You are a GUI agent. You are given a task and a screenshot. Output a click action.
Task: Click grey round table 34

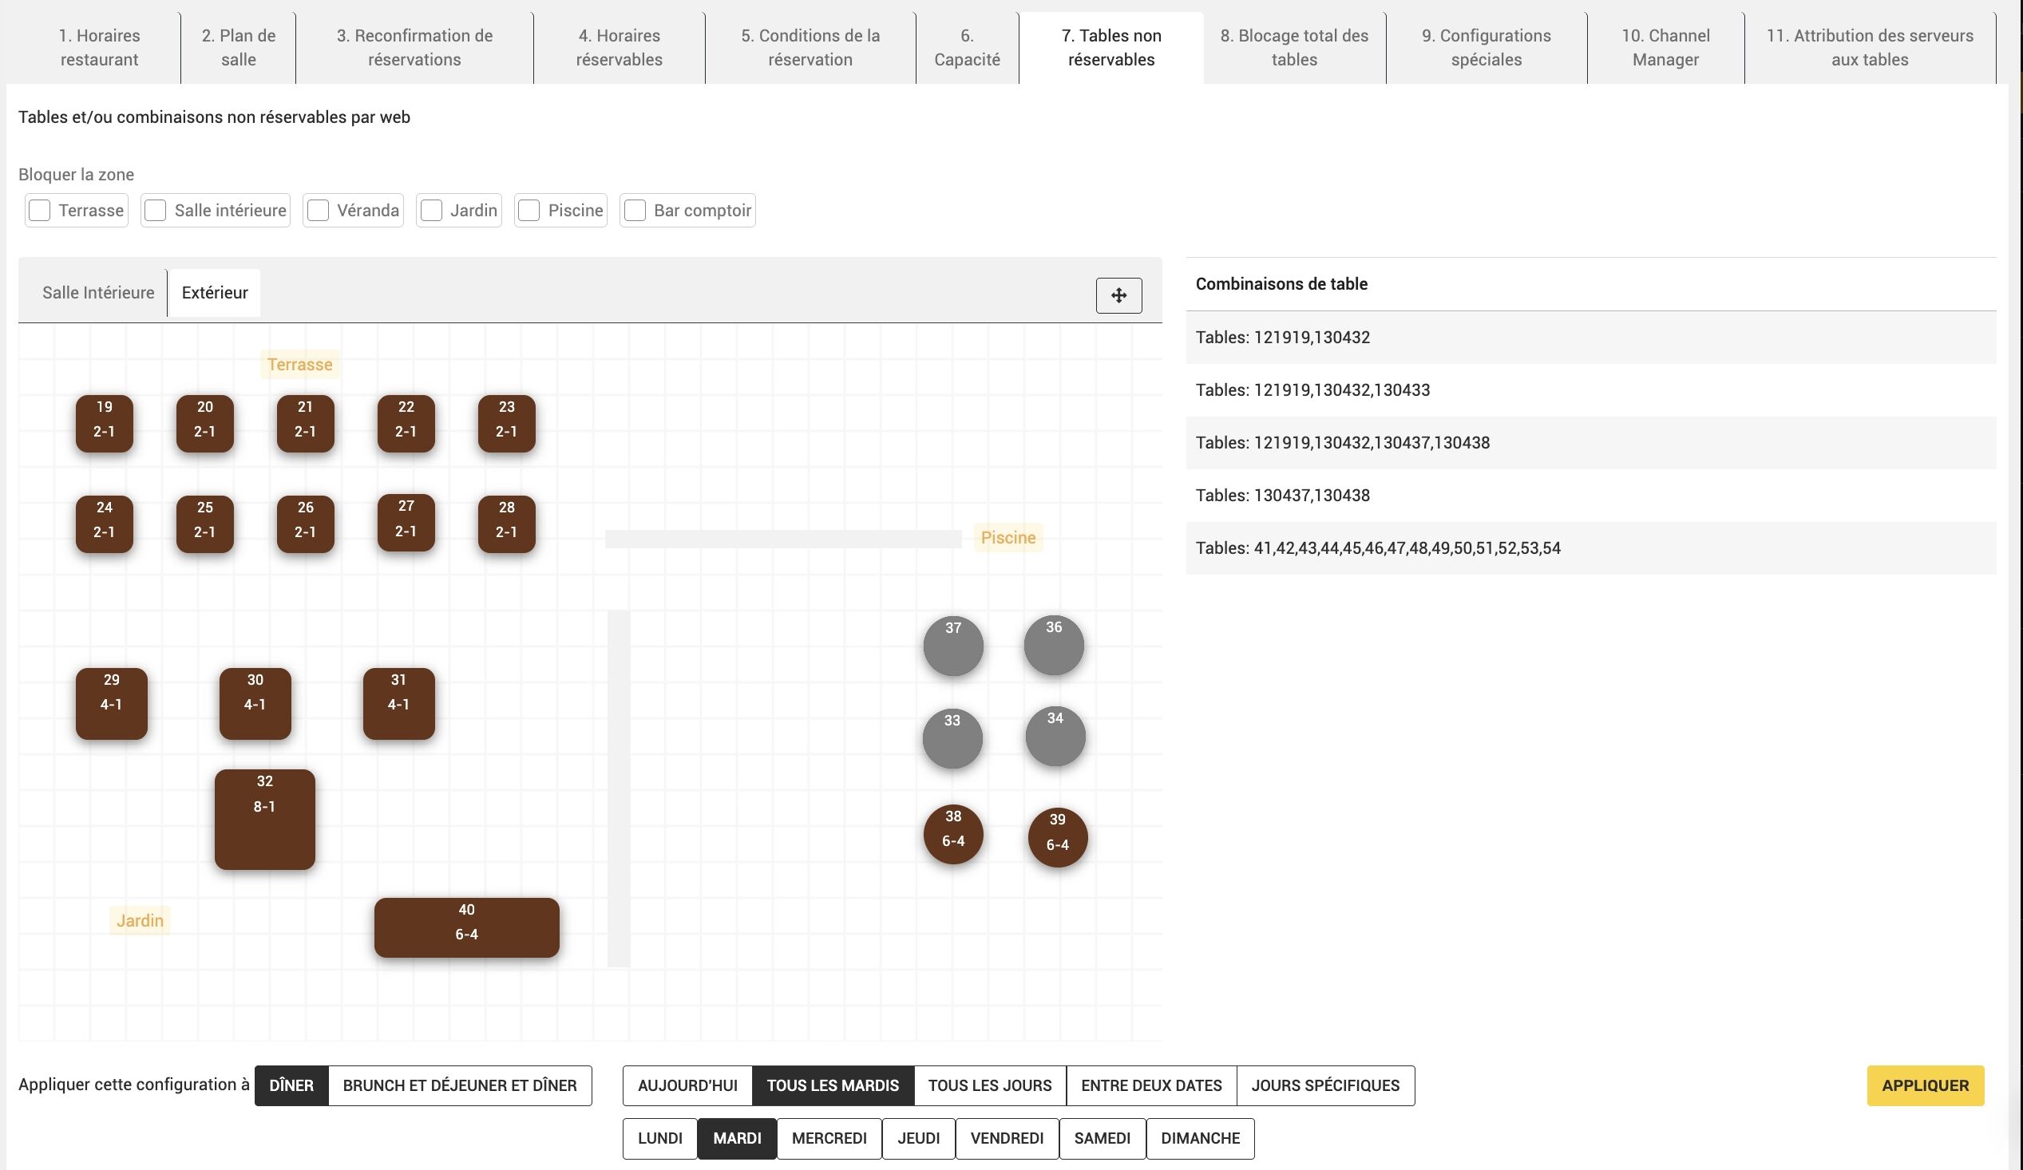pos(1055,735)
